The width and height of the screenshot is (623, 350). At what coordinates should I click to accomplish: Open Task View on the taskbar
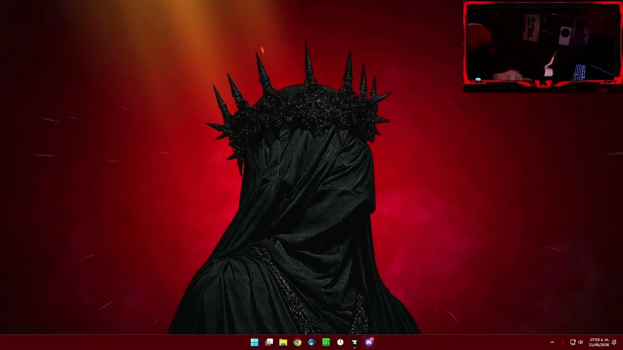[269, 342]
